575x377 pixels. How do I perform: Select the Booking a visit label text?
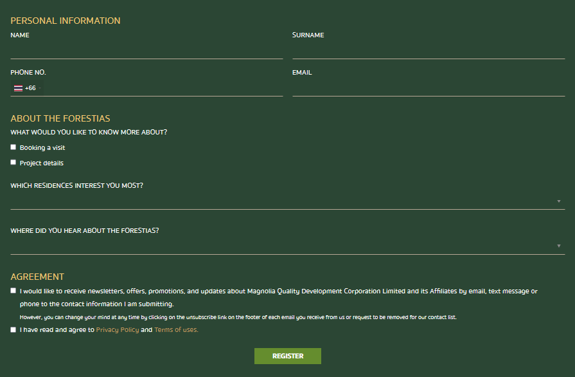click(42, 147)
